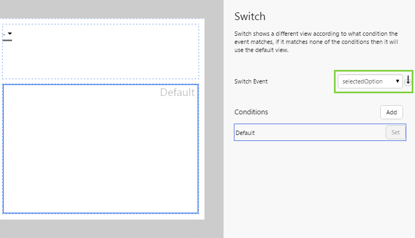
Task: Select the Default condition row
Action: (x=320, y=132)
